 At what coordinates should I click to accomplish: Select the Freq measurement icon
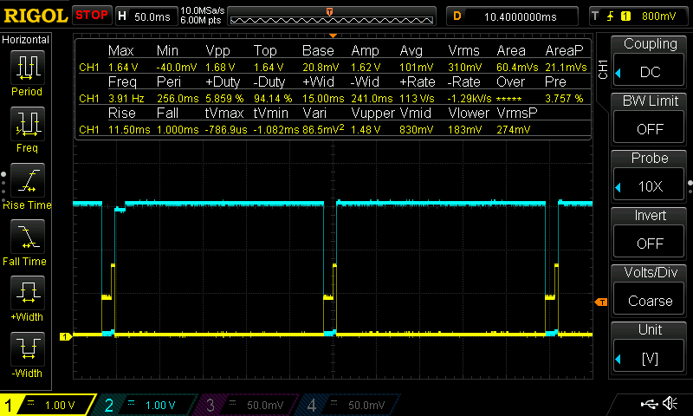pyautogui.click(x=27, y=123)
